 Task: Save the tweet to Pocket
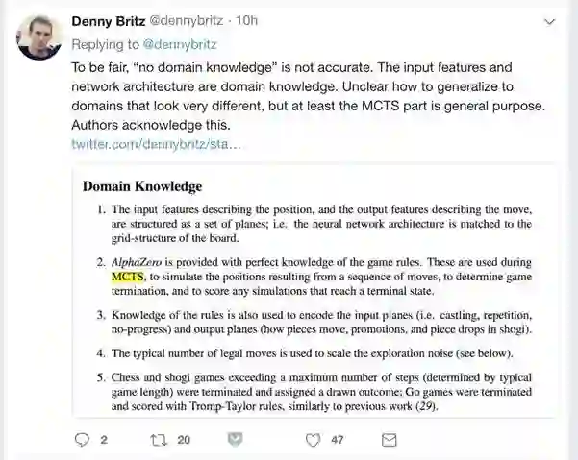(235, 440)
